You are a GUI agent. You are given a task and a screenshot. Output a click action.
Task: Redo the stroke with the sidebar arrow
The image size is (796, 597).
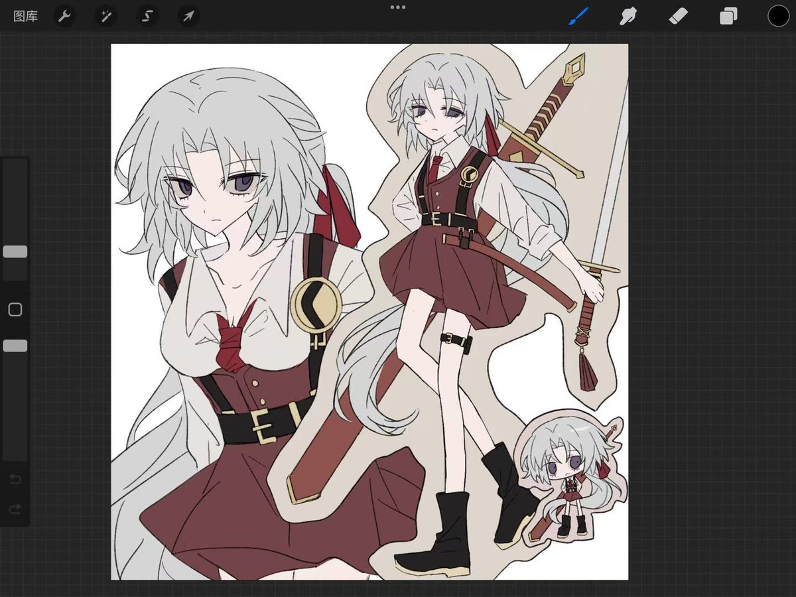[x=15, y=509]
